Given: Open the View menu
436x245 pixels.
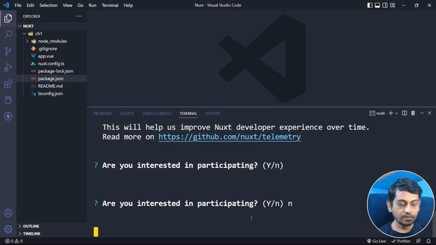Looking at the screenshot, I should [67, 5].
